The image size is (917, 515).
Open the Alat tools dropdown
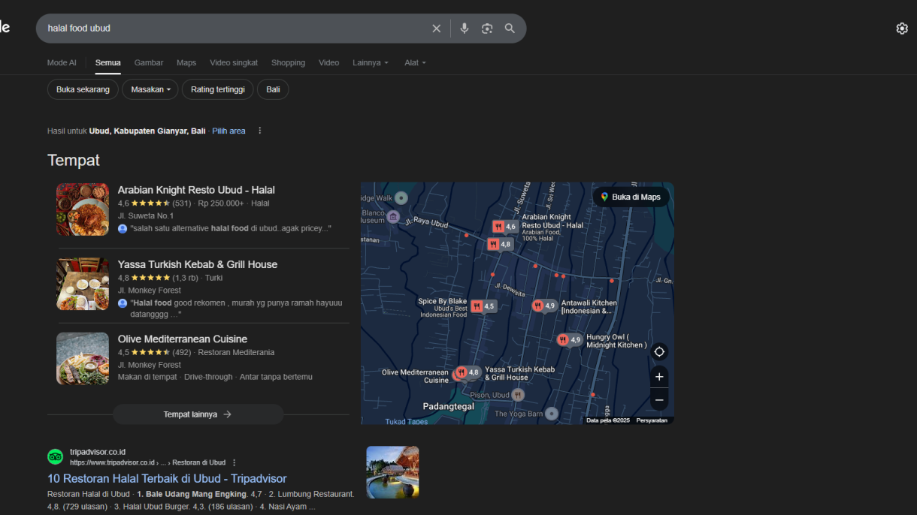[x=415, y=63]
